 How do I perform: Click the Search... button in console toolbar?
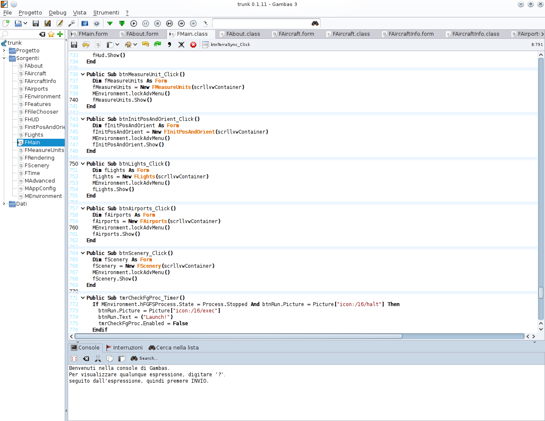coord(144,358)
